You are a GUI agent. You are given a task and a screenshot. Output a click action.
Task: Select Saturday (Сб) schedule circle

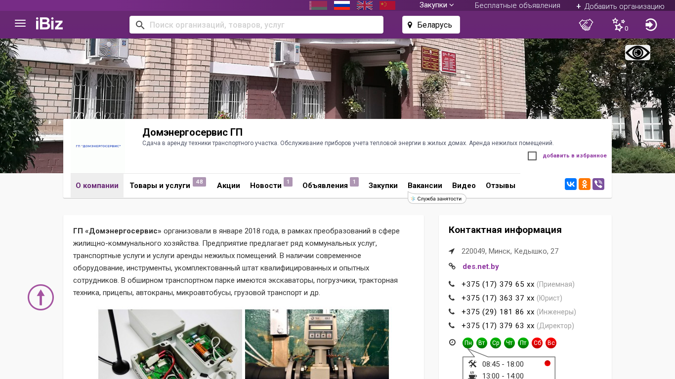point(537,343)
